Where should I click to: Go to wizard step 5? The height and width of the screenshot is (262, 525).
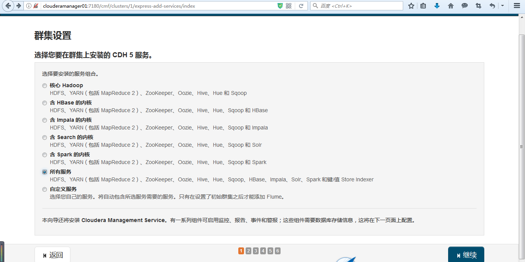[x=270, y=251]
